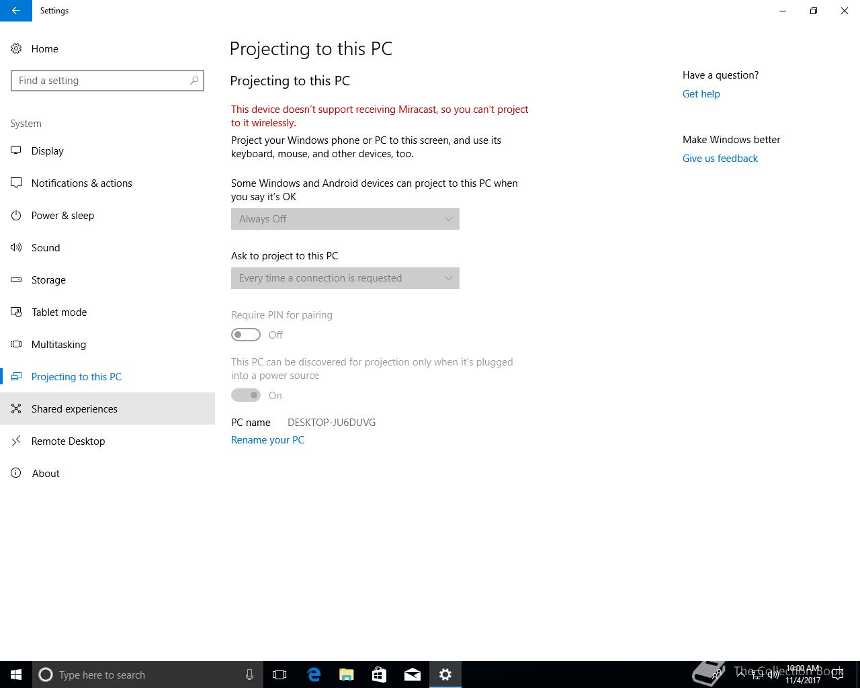Click the back arrow in Settings title bar
Image resolution: width=860 pixels, height=688 pixels.
15,11
